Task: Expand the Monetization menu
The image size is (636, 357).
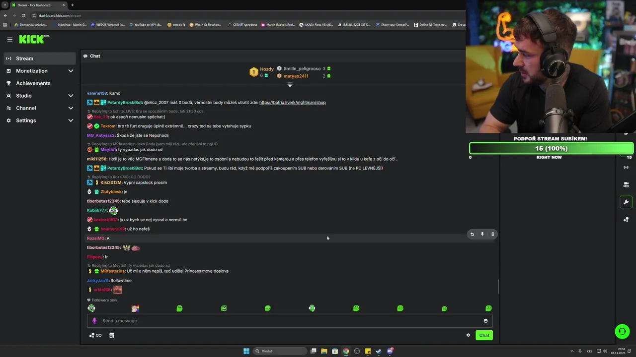Action: tap(40, 71)
